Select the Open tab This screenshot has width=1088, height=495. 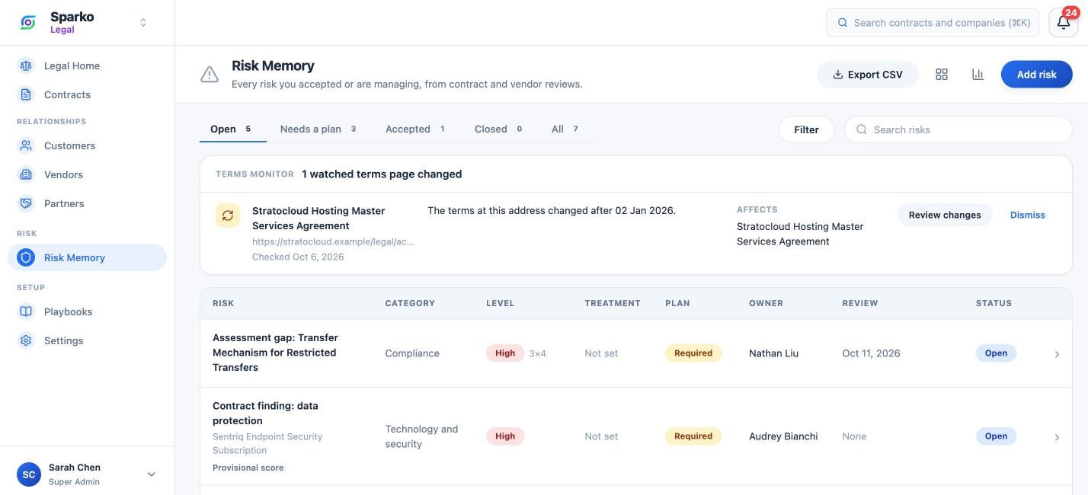tap(233, 129)
